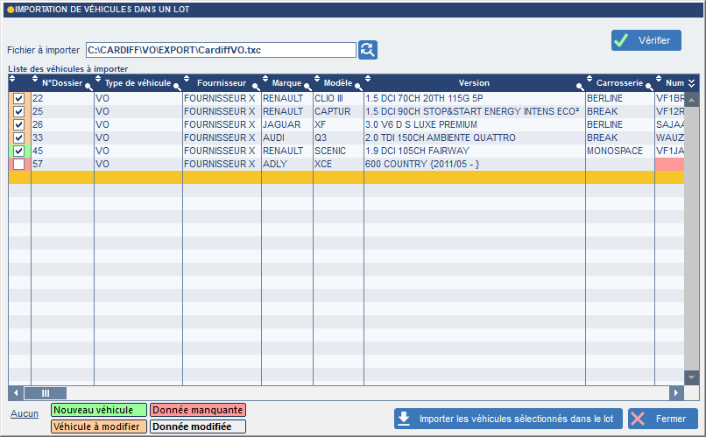
Task: Click the Véhicule à modifier orange legend
Action: (99, 426)
